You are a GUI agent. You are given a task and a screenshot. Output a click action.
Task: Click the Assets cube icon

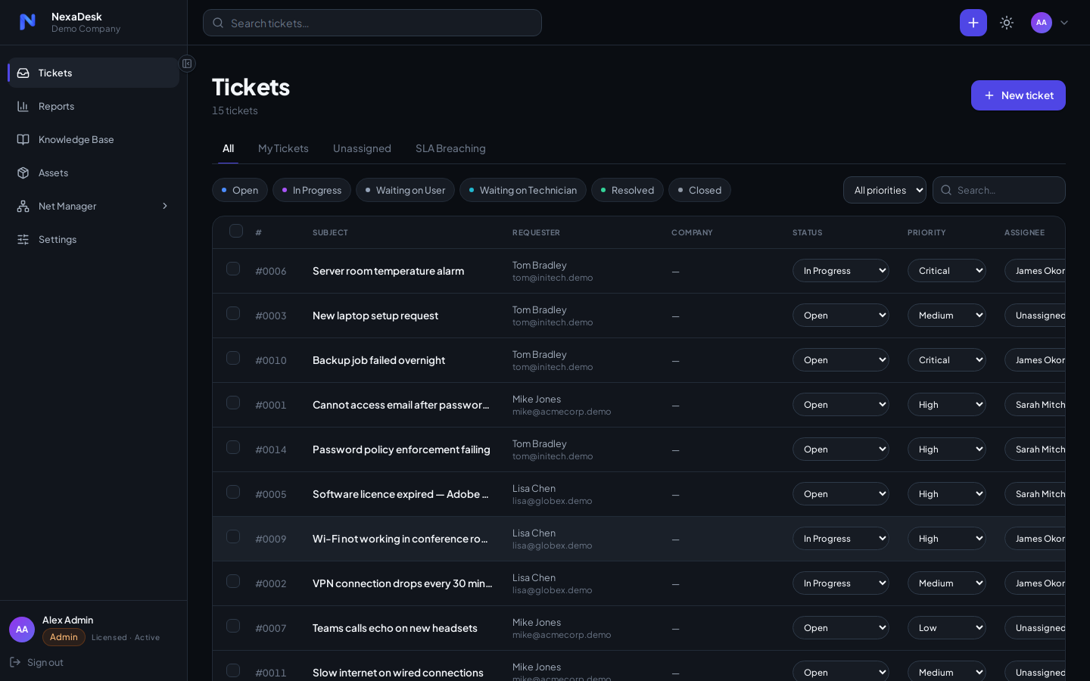(x=23, y=173)
